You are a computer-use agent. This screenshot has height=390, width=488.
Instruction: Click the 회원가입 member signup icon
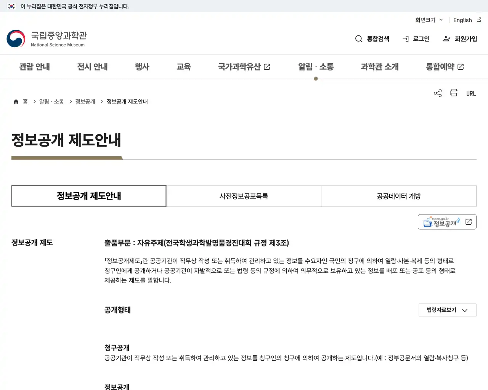[446, 38]
